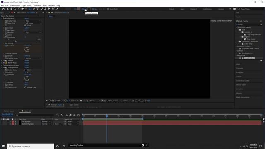The height and width of the screenshot is (149, 265).
Task: Select the Pan Behind anchor point tool
Action: pyautogui.click(x=26, y=9)
